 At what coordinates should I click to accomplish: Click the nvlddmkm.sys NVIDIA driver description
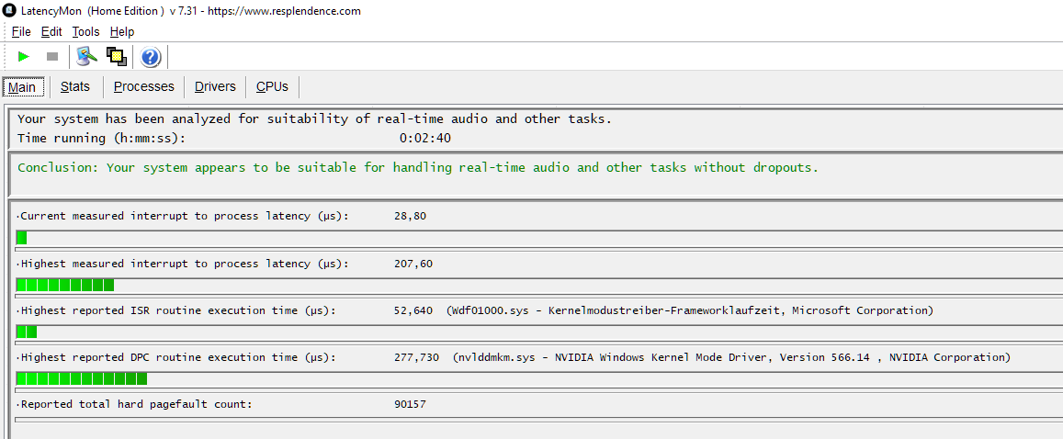(x=731, y=357)
